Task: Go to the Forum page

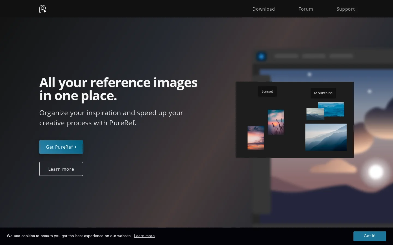Action: point(306,9)
